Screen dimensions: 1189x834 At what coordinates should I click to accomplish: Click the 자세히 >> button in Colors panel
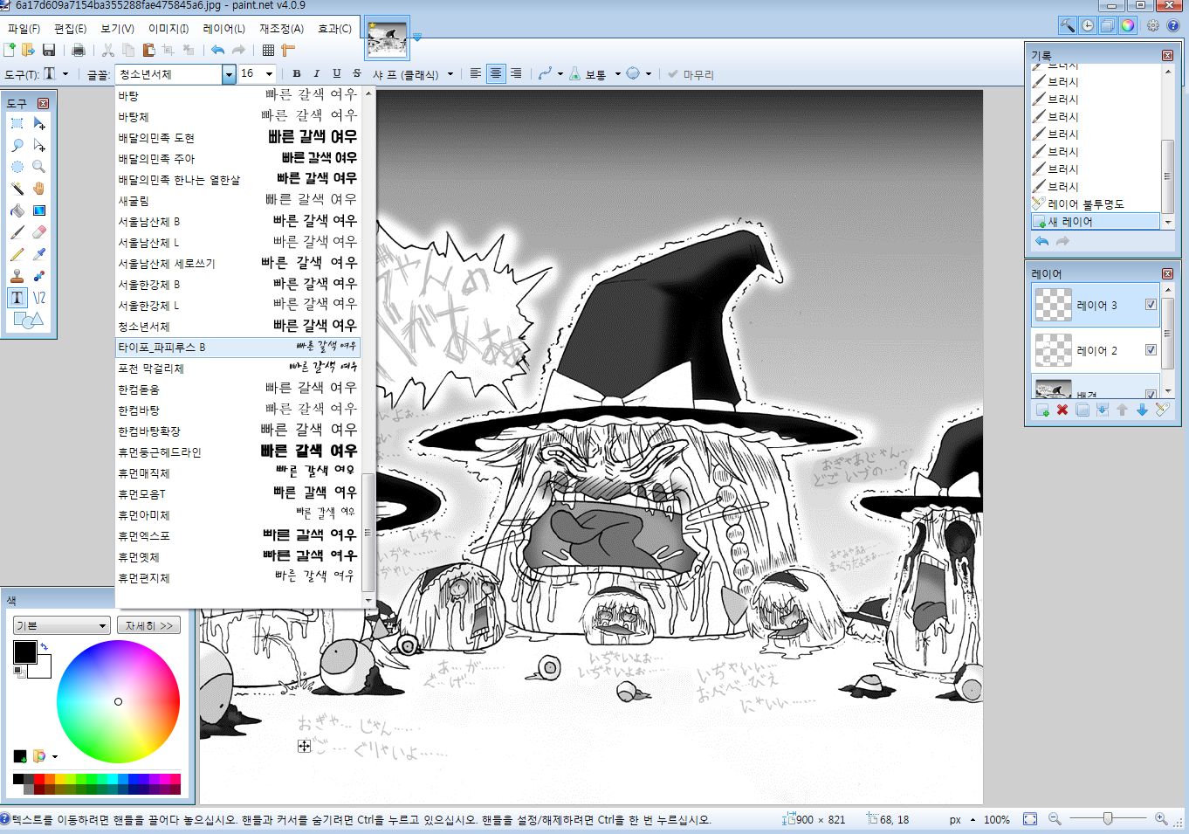pos(149,625)
